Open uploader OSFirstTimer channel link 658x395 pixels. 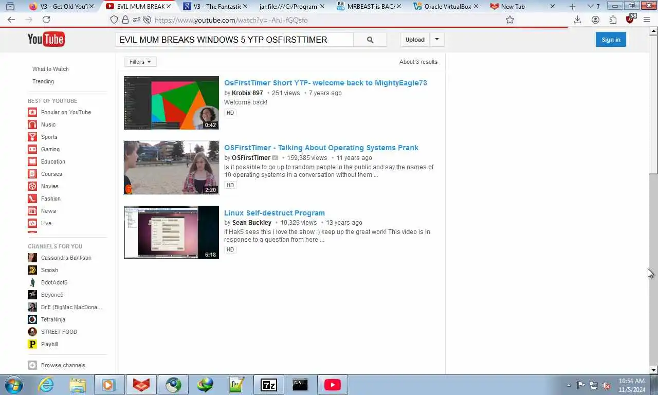tap(251, 158)
